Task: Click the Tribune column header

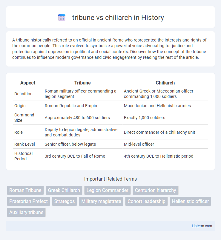Action: tap(82, 83)
